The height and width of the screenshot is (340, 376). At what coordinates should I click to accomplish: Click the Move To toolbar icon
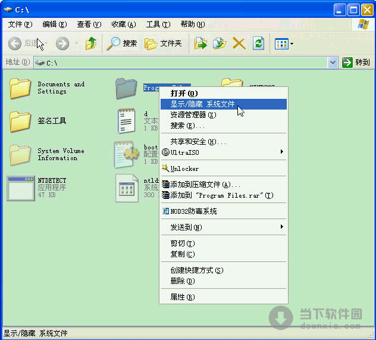[202, 43]
